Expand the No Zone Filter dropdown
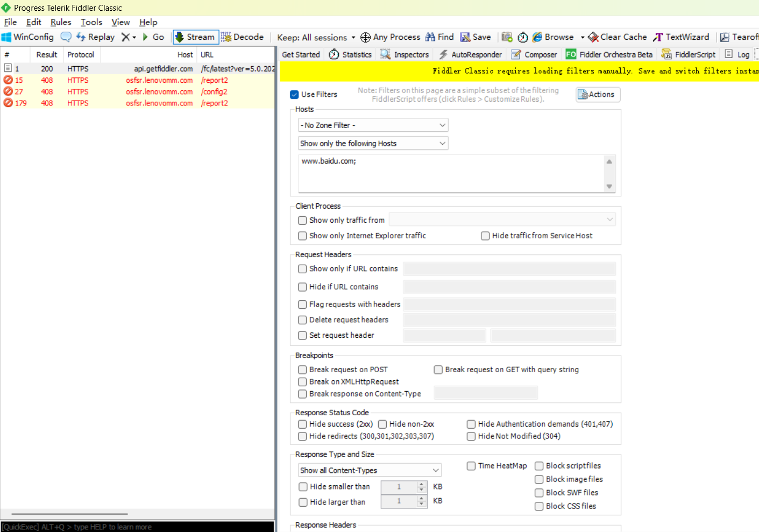 pos(373,125)
